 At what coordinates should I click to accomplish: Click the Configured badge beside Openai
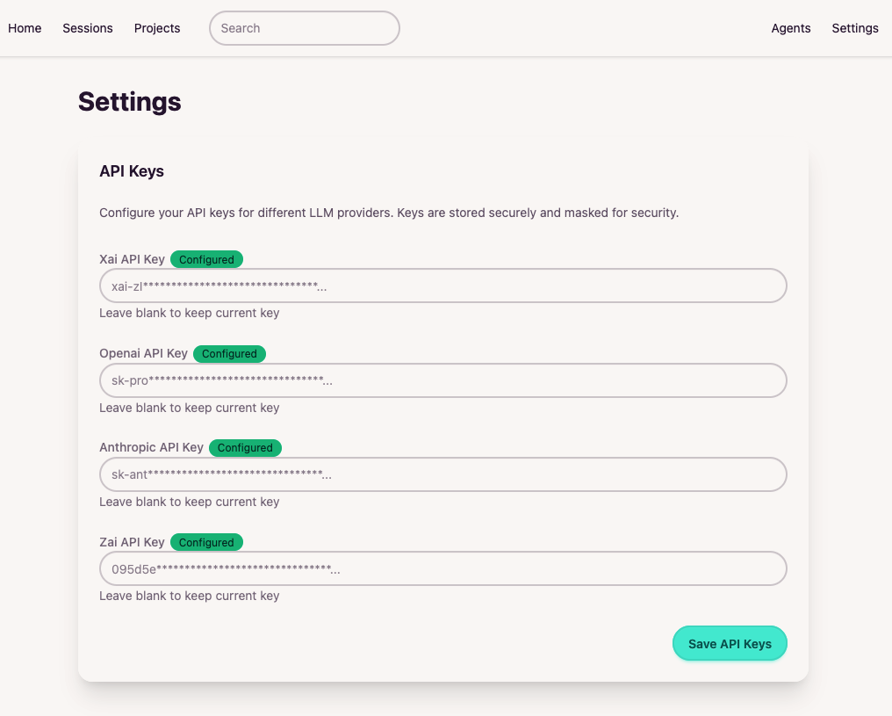[229, 353]
